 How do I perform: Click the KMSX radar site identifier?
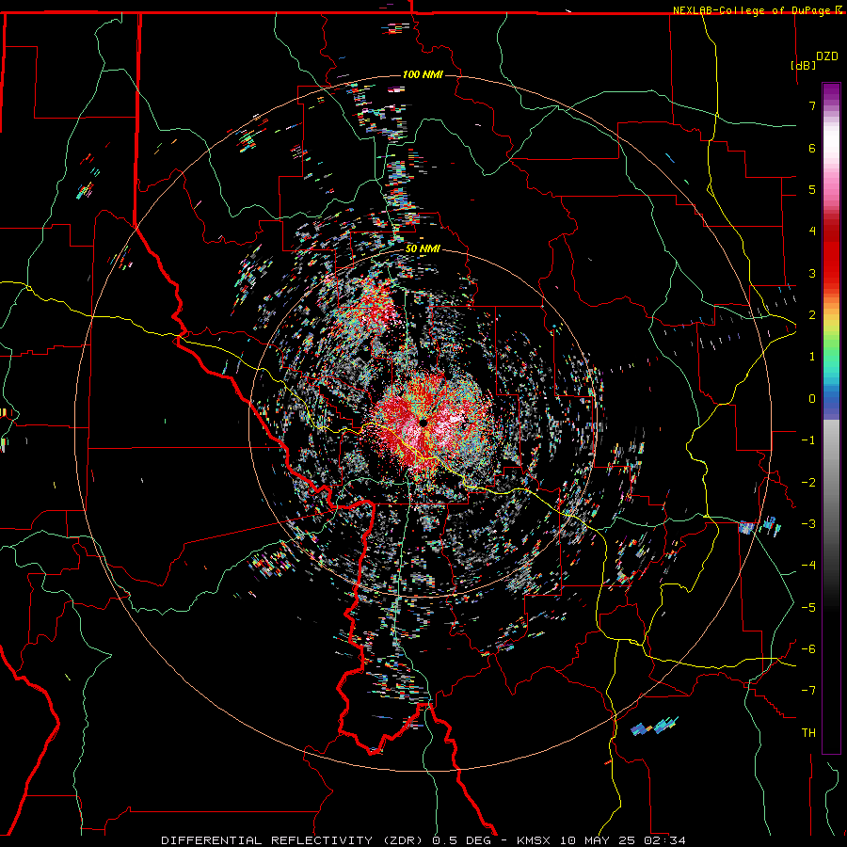click(535, 840)
